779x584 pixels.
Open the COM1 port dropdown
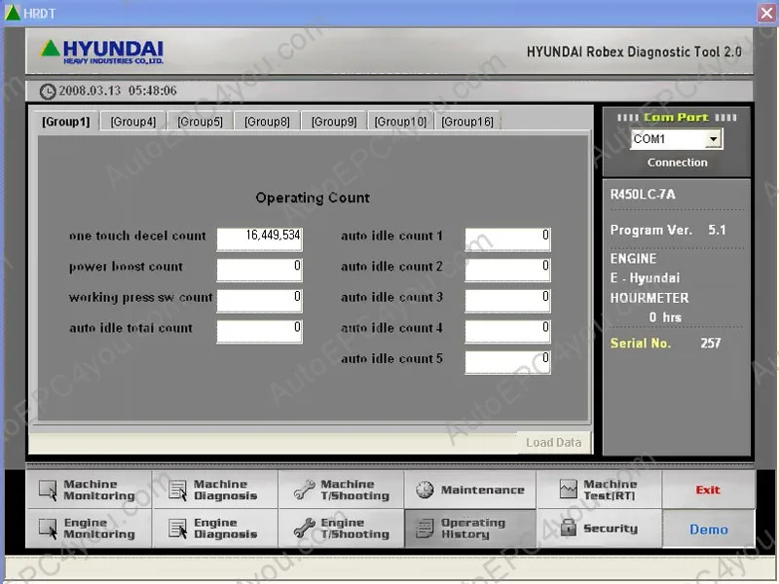pyautogui.click(x=712, y=138)
